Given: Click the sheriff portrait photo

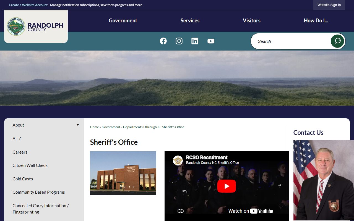Looking at the screenshot, I should click(x=324, y=180).
